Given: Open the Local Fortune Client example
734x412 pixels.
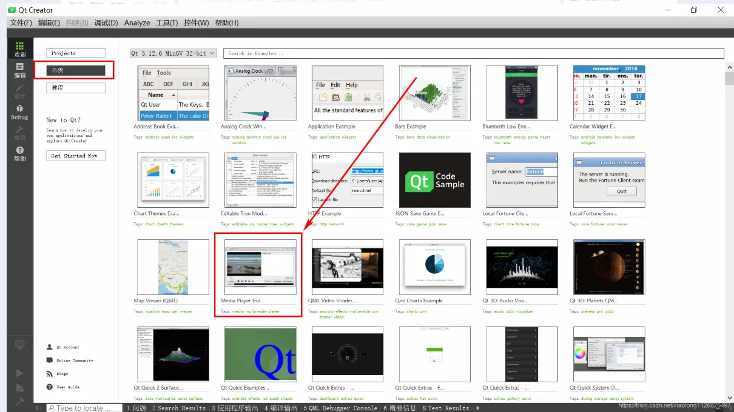Looking at the screenshot, I should [522, 180].
